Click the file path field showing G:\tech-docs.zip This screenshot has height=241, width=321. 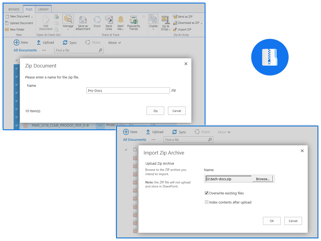(228, 179)
